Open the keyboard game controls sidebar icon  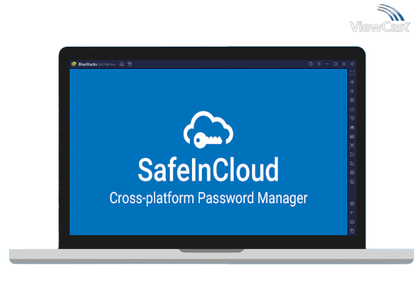click(352, 109)
